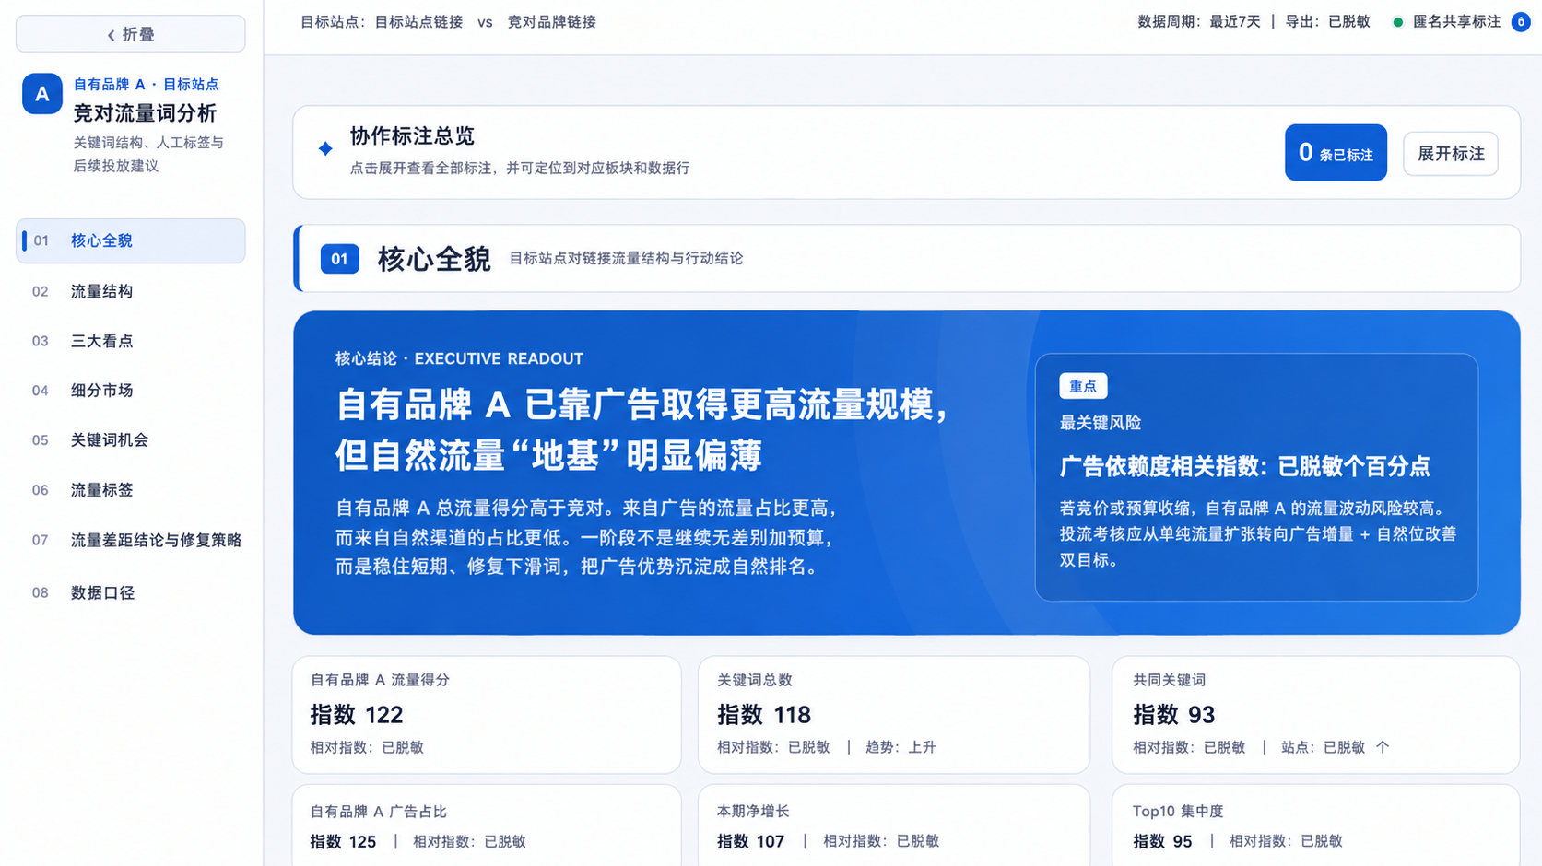Click the blue diamond annotation icon
Screen dimensions: 1542x866
pos(325,148)
